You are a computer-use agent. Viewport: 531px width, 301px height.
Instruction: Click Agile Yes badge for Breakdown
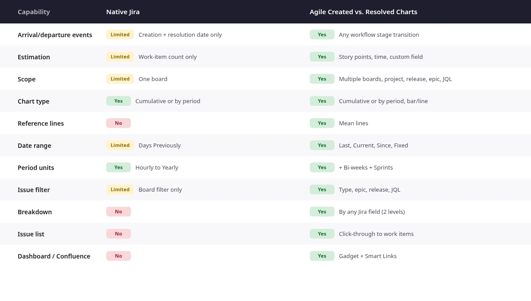pyautogui.click(x=322, y=212)
